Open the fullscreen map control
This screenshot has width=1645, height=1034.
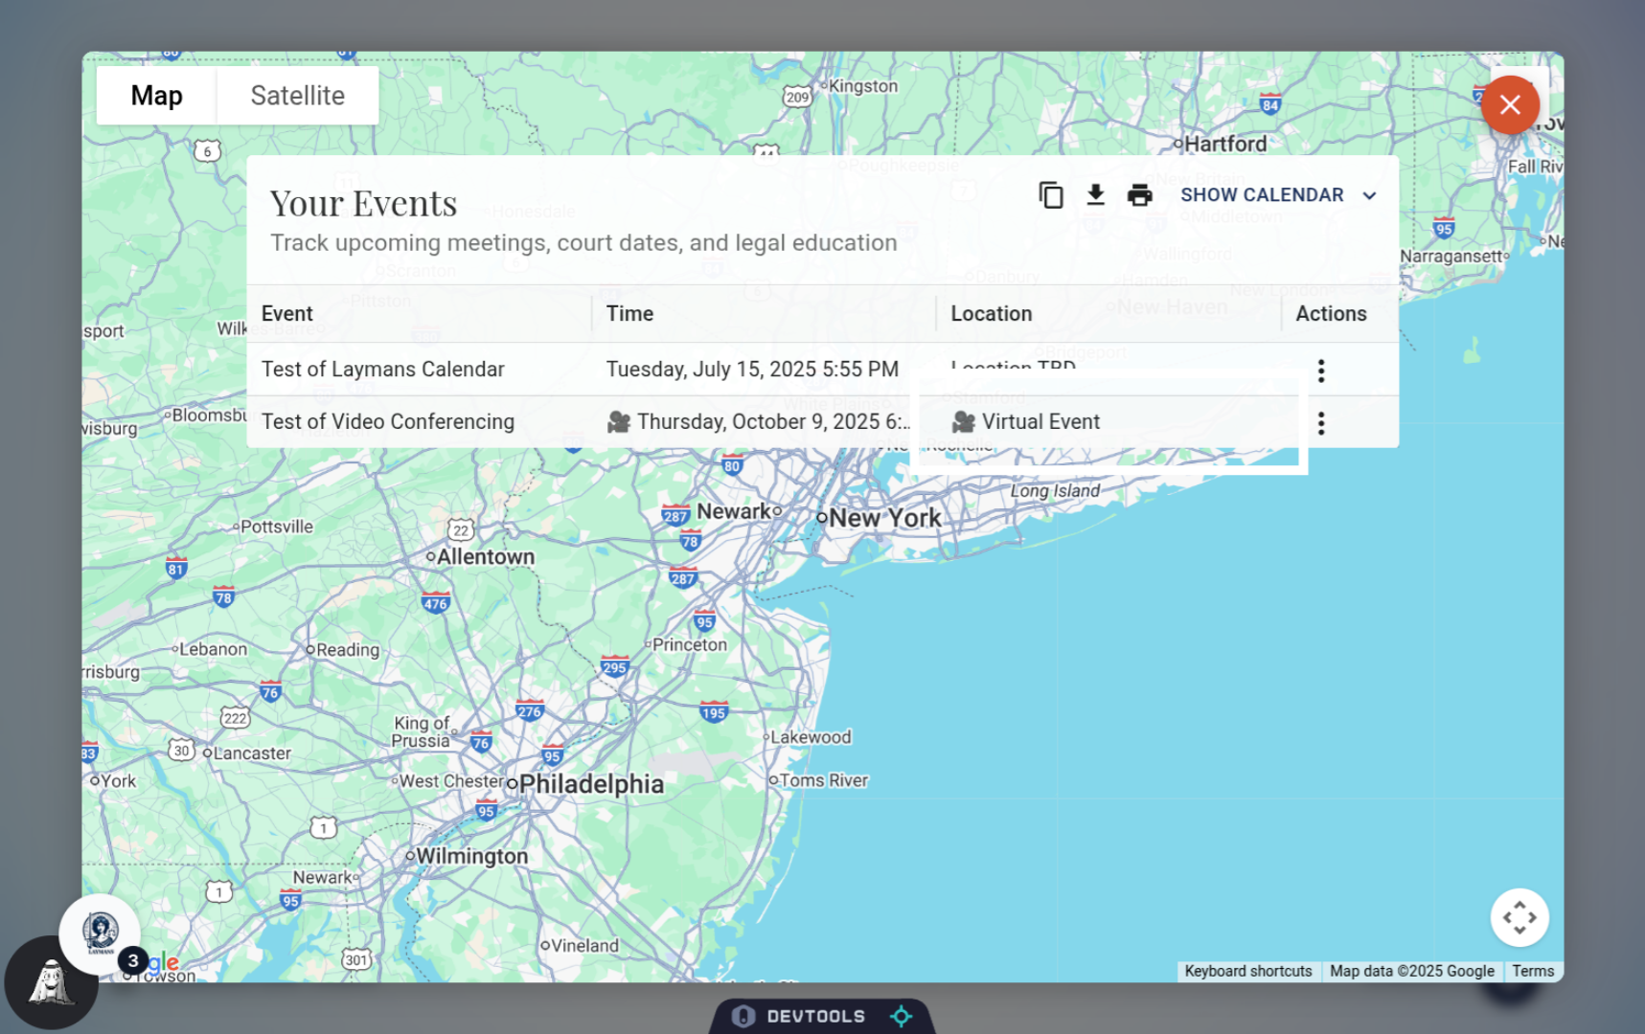click(1519, 916)
